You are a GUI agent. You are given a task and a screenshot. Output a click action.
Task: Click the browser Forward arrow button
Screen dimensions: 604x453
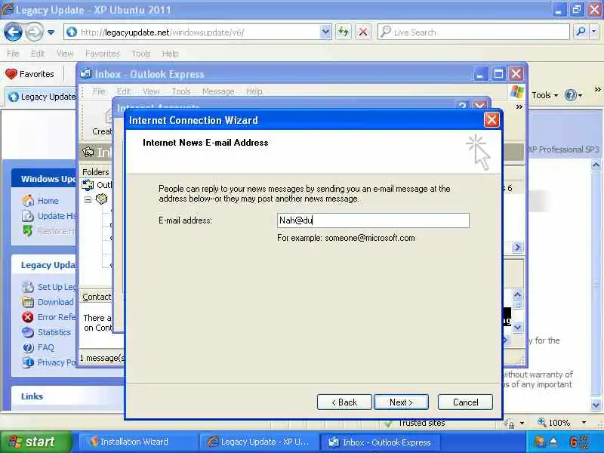pyautogui.click(x=34, y=32)
